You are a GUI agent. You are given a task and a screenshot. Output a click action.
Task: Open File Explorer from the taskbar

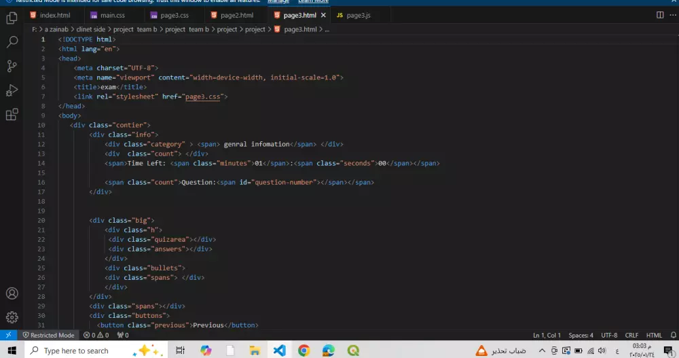coord(255,351)
